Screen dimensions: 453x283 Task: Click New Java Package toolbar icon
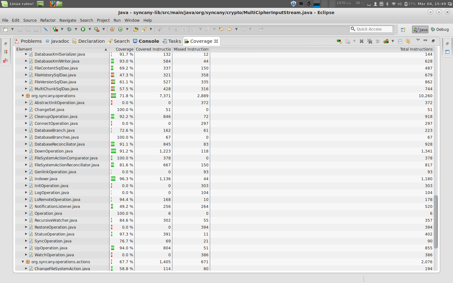click(112, 29)
